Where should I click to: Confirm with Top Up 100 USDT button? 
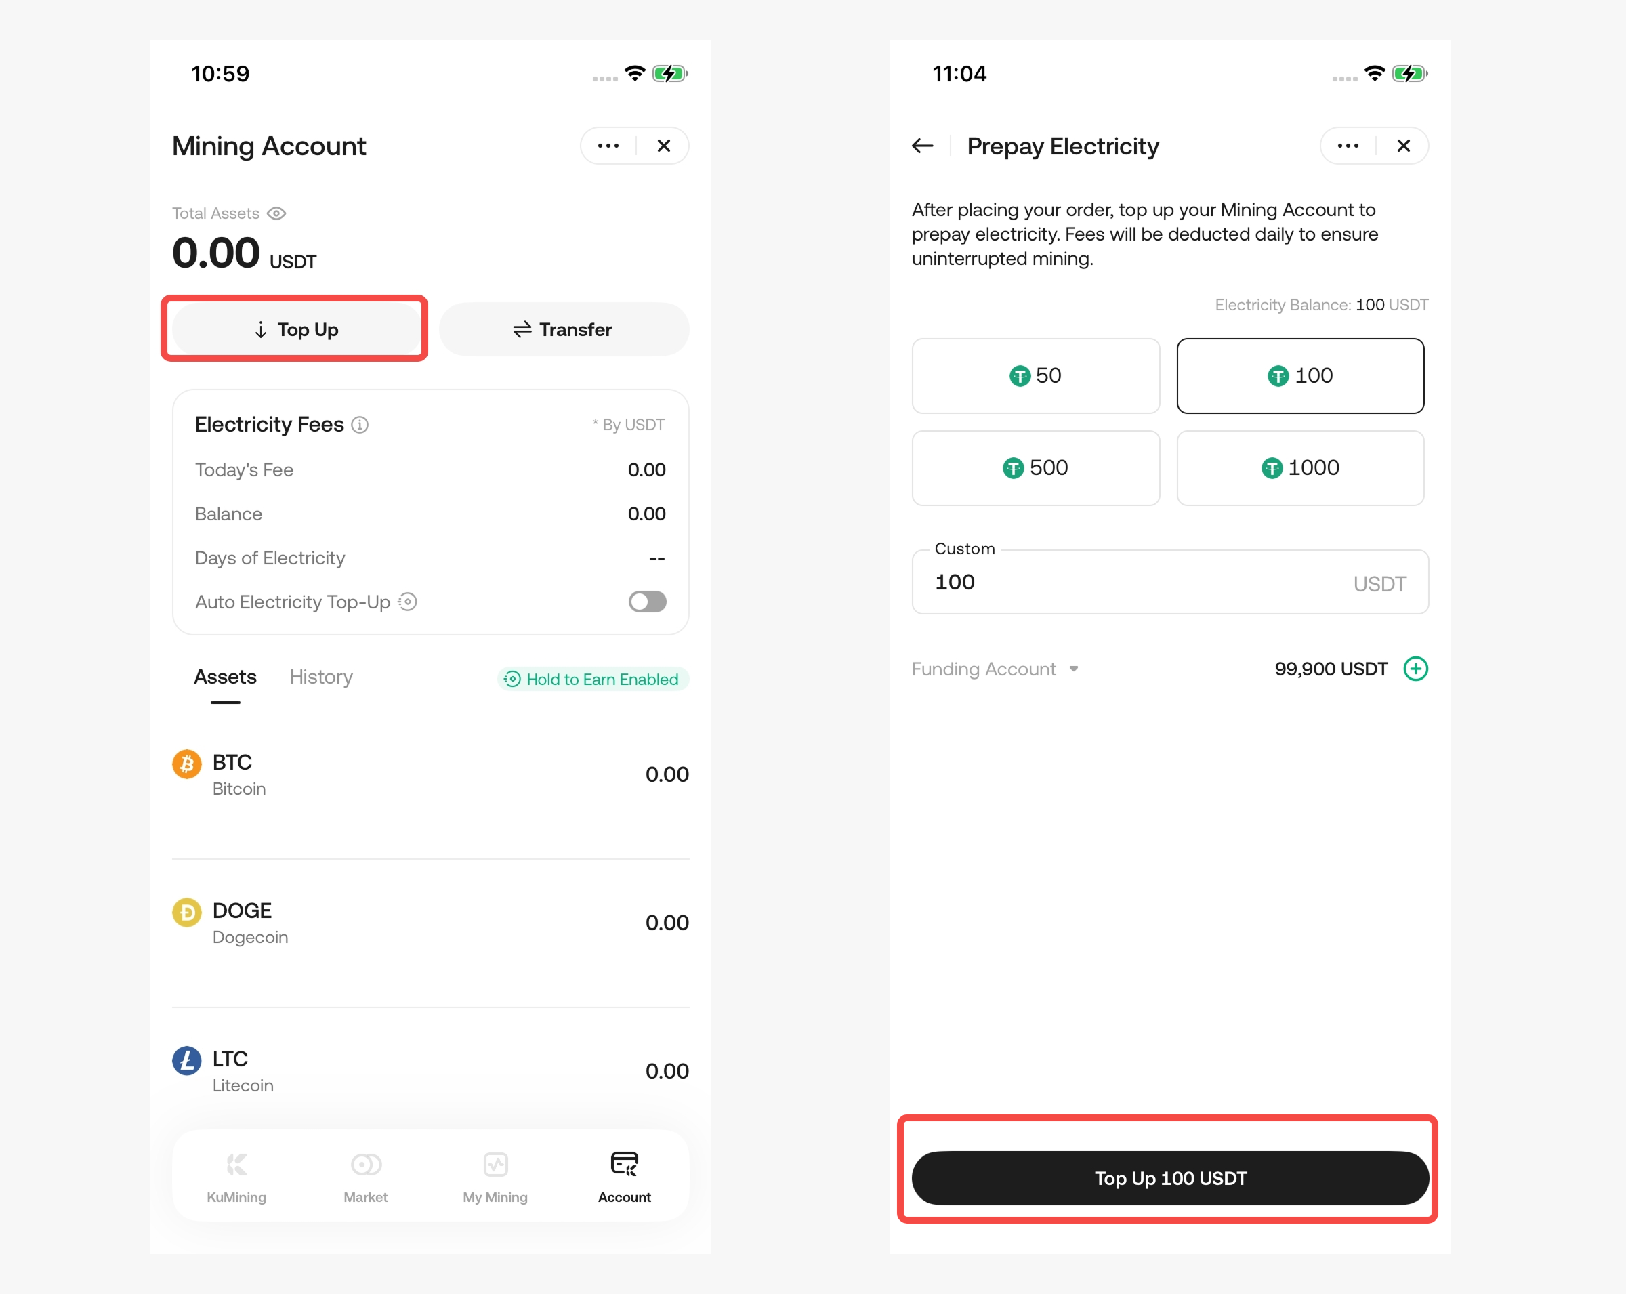[1170, 1178]
